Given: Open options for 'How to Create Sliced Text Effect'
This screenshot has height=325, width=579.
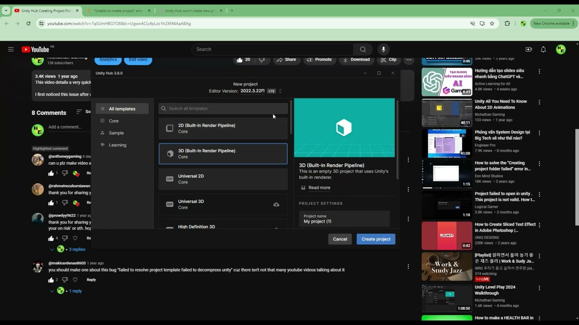Looking at the screenshot, I should pos(539,226).
